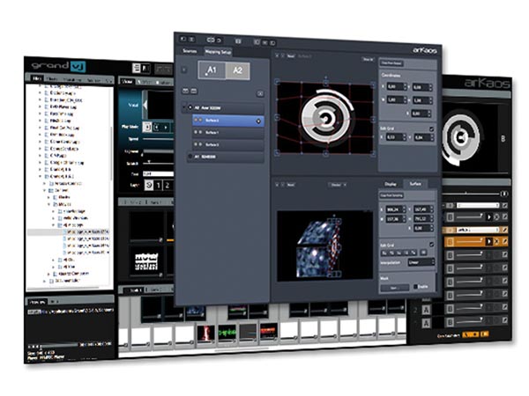Image resolution: width=529 pixels, height=396 pixels.
Task: Click the Copy From Output button
Action: pyautogui.click(x=391, y=63)
